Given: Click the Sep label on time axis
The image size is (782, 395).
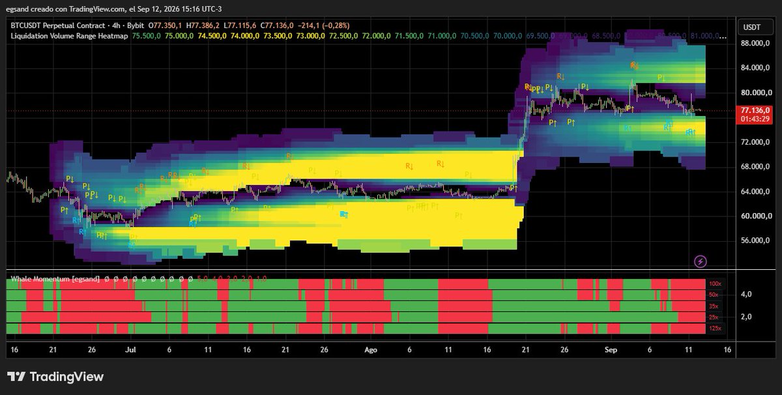Looking at the screenshot, I should pos(611,350).
